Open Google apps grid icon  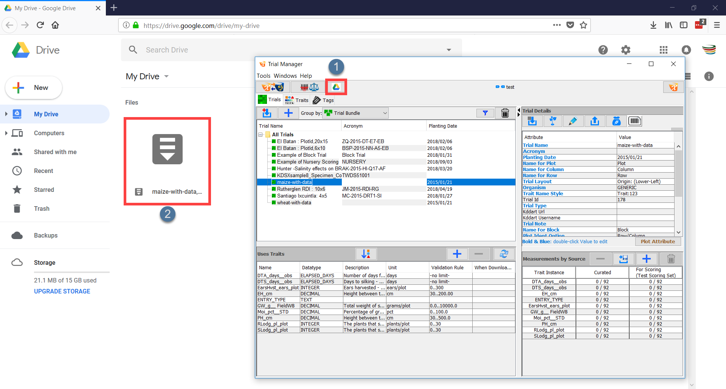pos(663,50)
